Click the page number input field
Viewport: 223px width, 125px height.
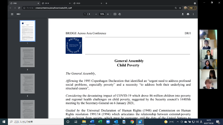(x=85, y=14)
